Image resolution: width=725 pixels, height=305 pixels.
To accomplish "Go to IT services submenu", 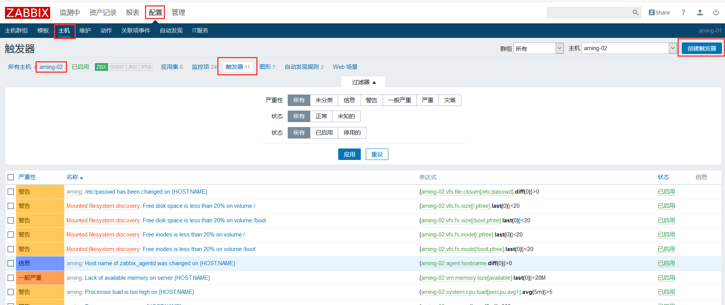I will point(200,31).
